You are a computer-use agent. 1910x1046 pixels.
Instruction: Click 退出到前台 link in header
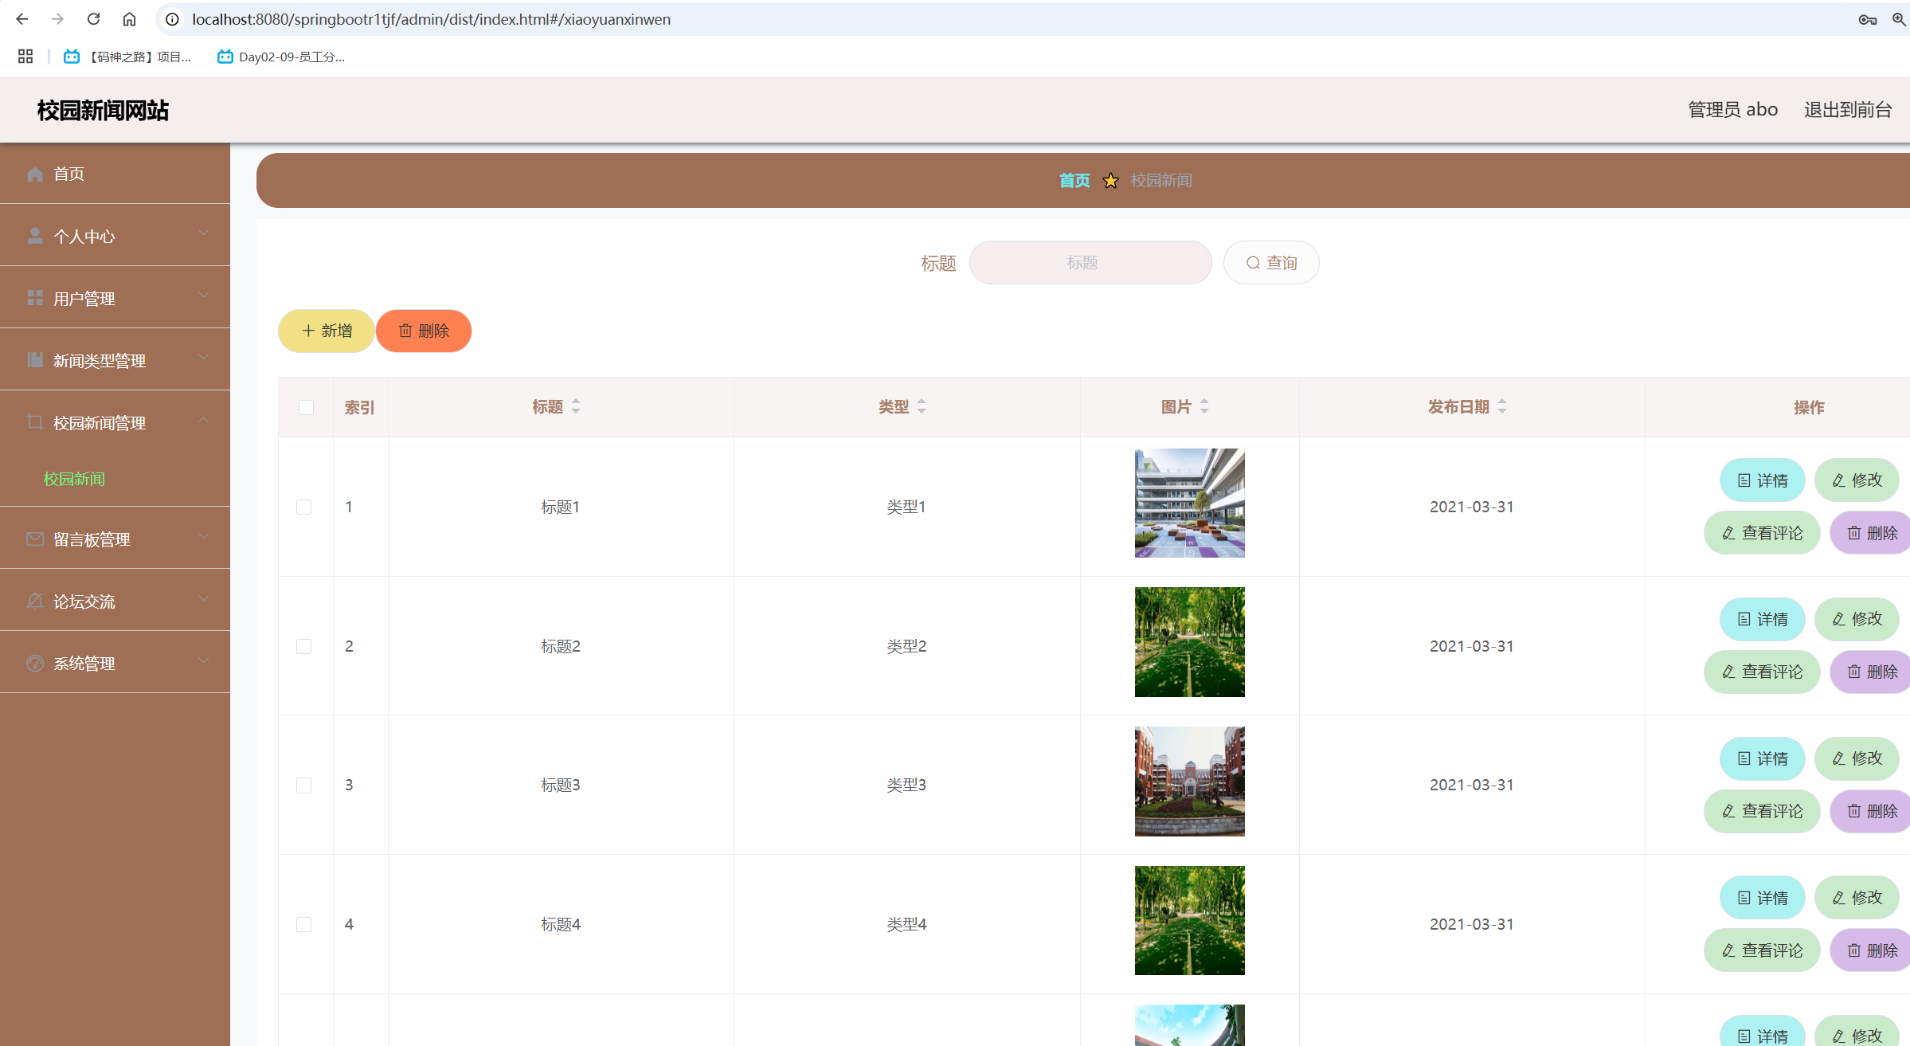[1848, 110]
